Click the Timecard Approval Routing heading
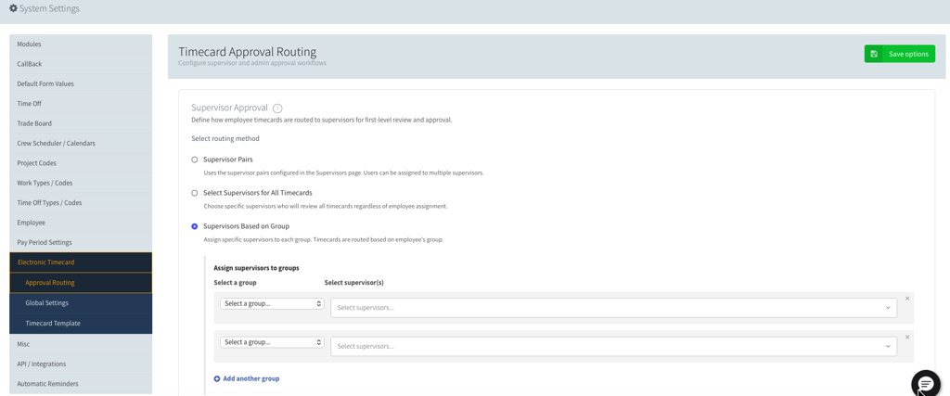Image resolution: width=950 pixels, height=396 pixels. click(x=247, y=52)
